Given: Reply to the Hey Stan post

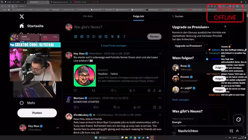Looking at the screenshot, I should click(75, 90).
